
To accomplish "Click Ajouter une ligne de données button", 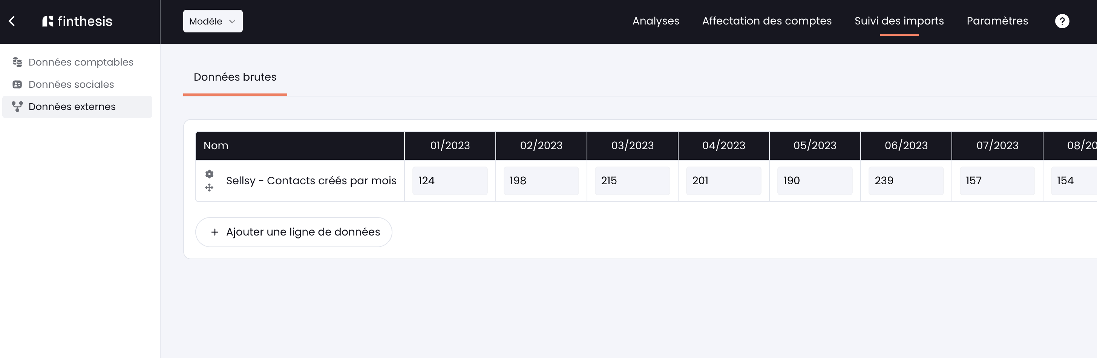I will tap(293, 232).
